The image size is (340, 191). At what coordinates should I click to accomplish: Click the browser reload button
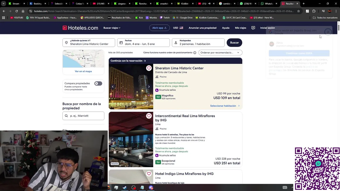(x=16, y=11)
